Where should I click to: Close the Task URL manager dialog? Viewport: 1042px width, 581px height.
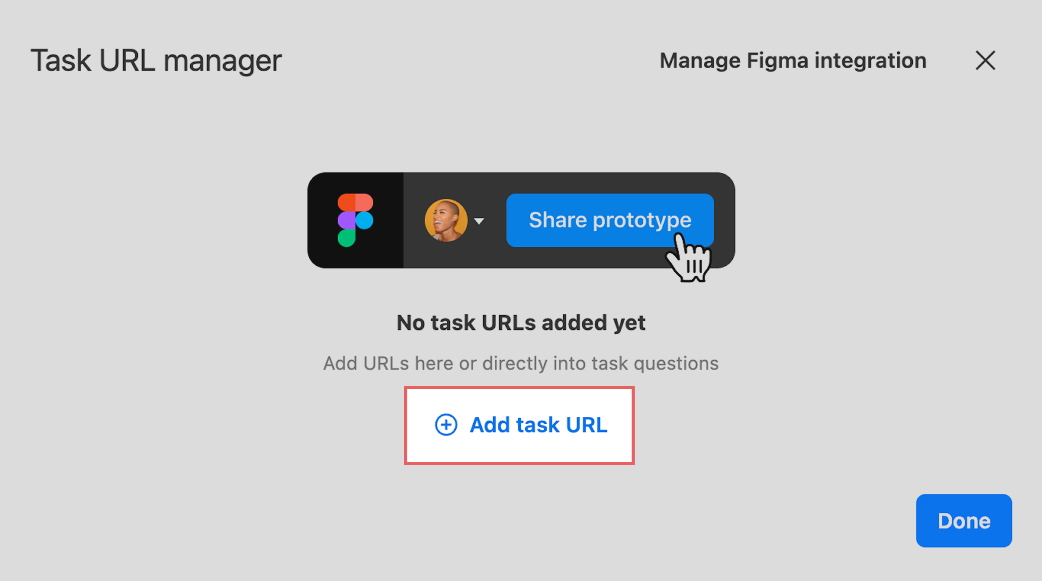point(985,61)
